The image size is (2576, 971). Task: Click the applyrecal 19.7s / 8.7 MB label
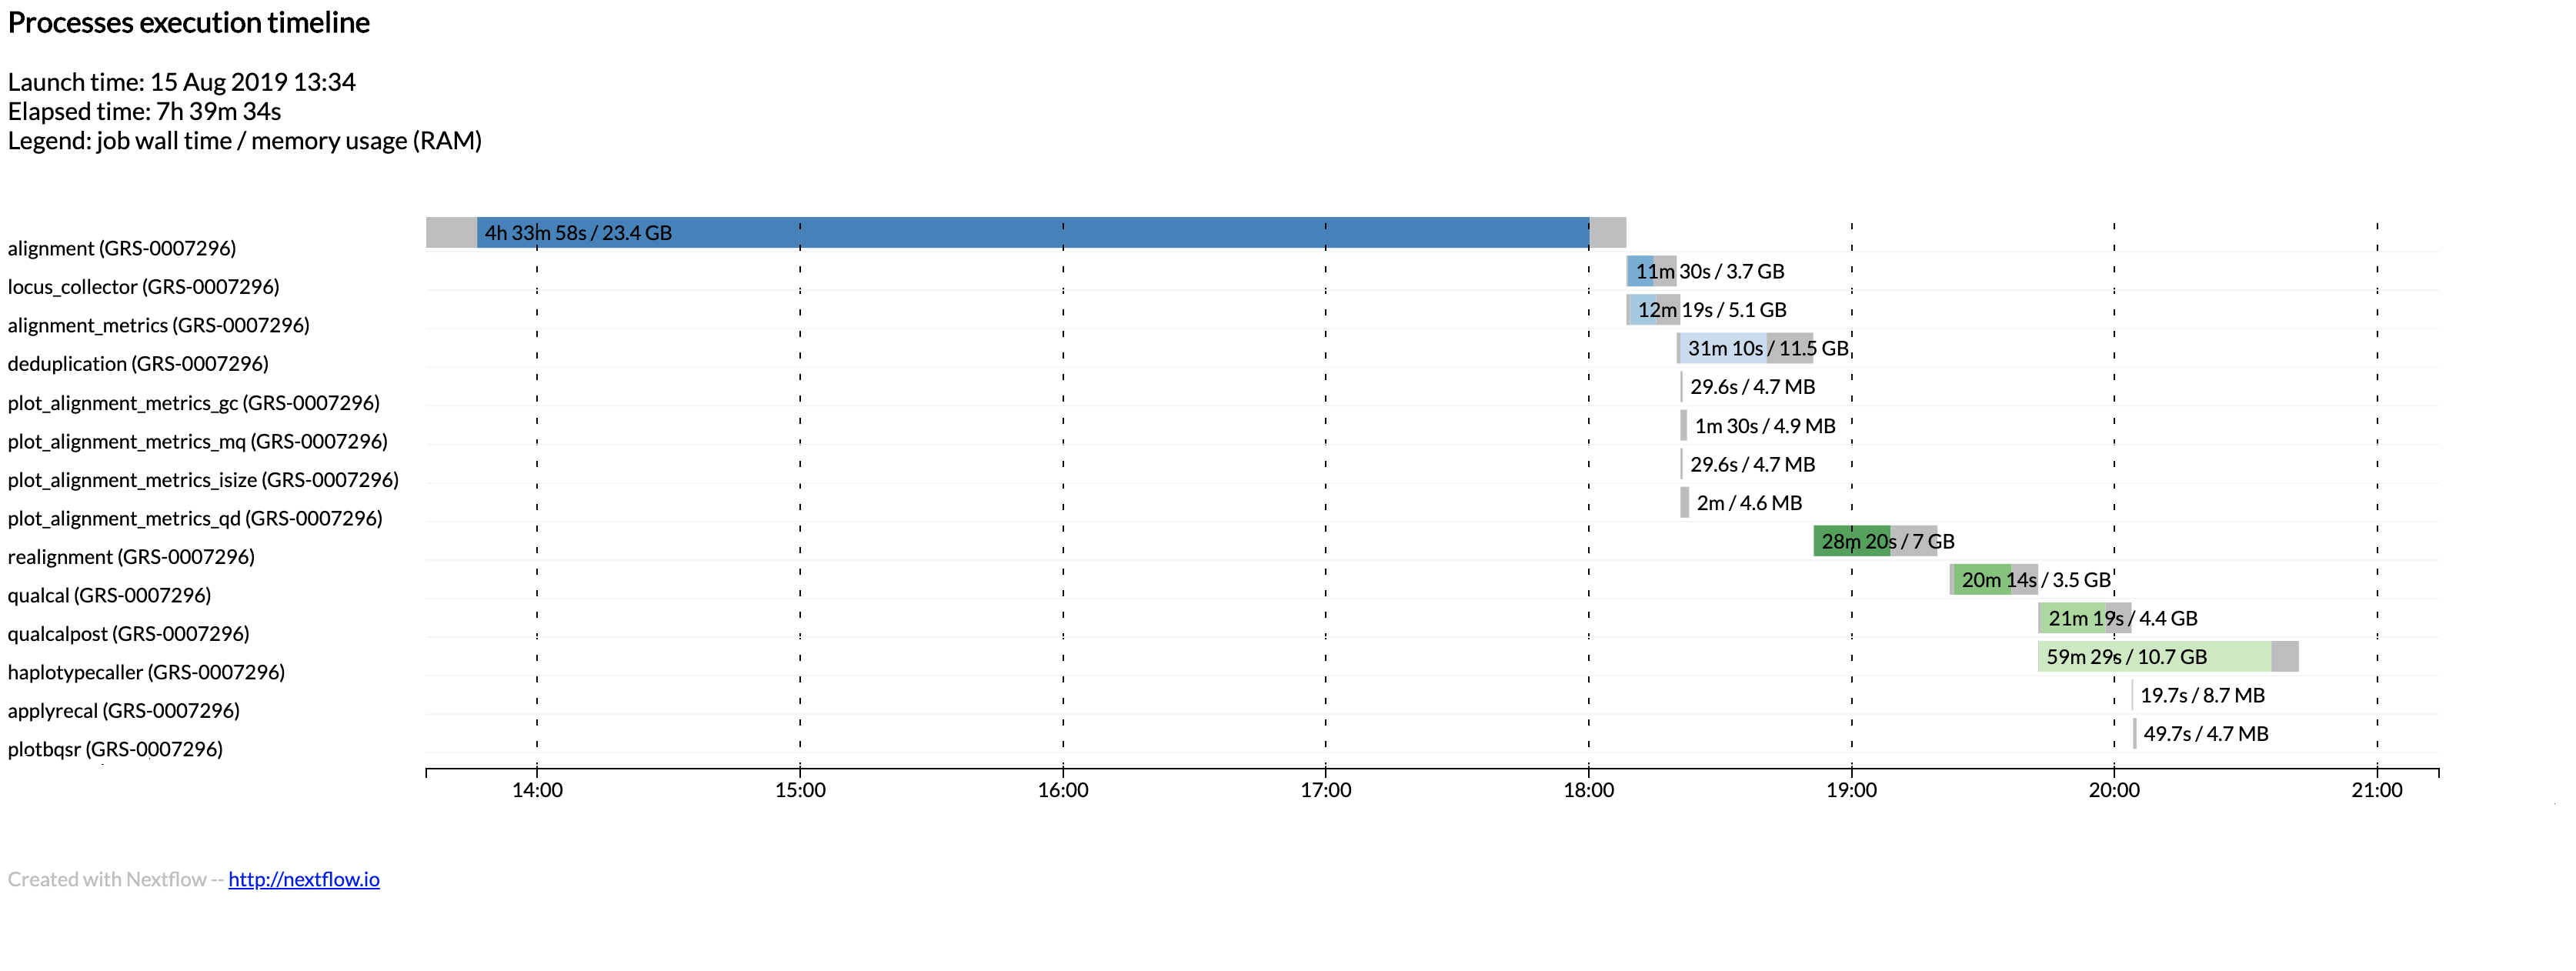tap(2202, 695)
